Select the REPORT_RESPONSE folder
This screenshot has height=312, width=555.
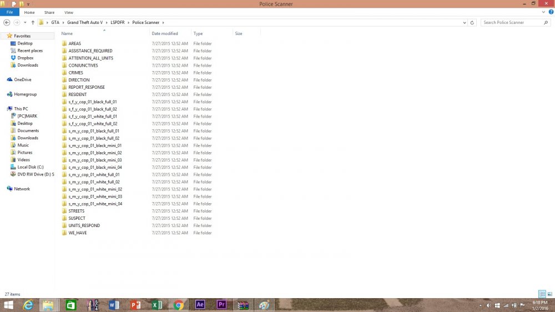tap(87, 87)
